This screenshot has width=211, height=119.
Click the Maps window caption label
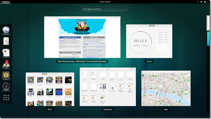point(166,109)
